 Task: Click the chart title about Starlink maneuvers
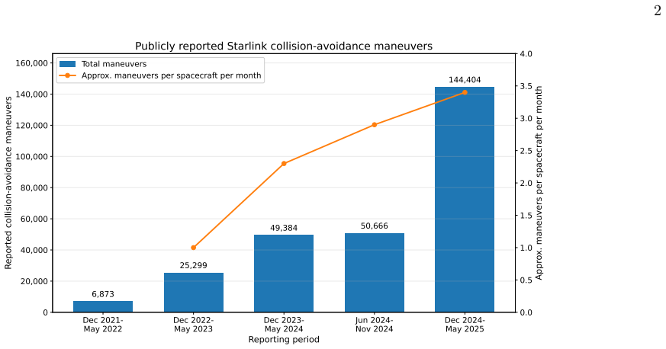(x=284, y=46)
